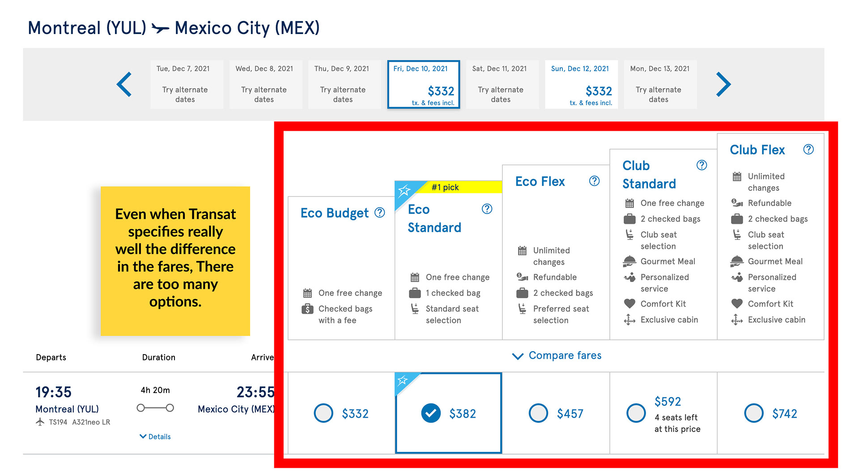Choose the $742 Club Flex fare radio
The height and width of the screenshot is (475, 859).
coord(753,413)
